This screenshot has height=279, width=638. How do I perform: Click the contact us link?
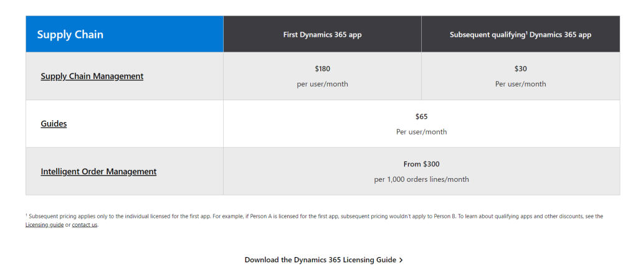coord(85,225)
